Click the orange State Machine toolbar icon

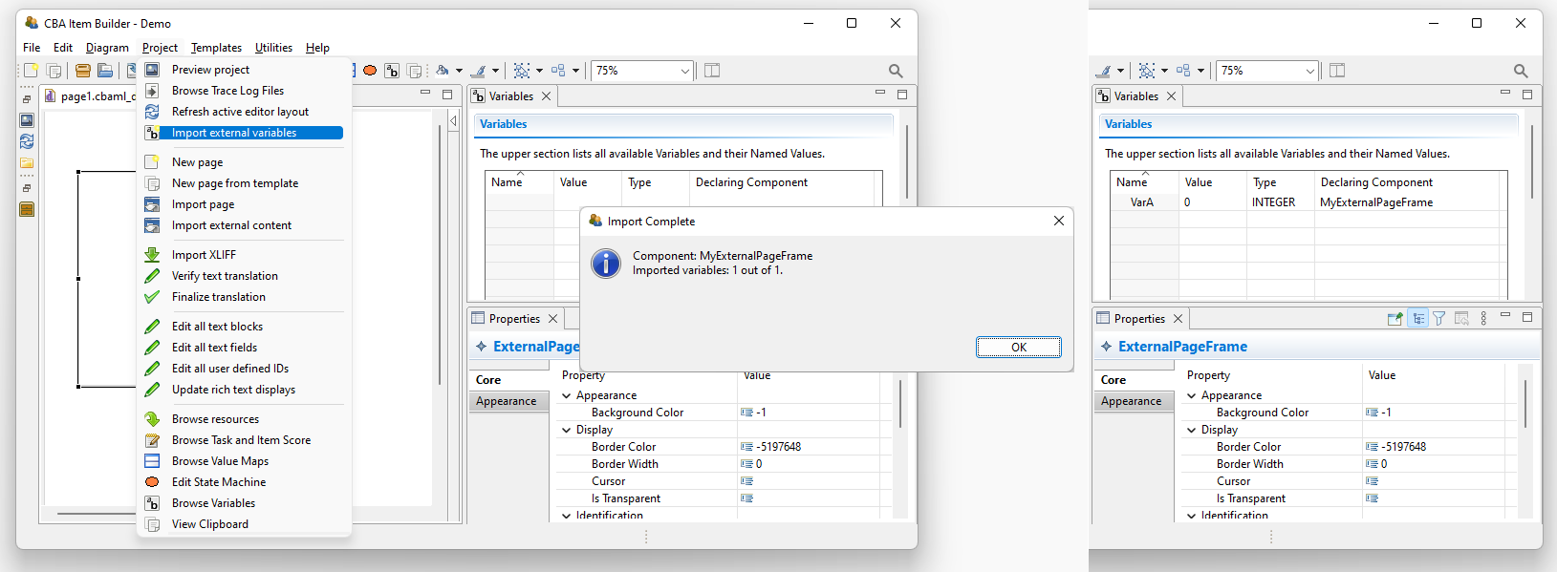point(370,71)
